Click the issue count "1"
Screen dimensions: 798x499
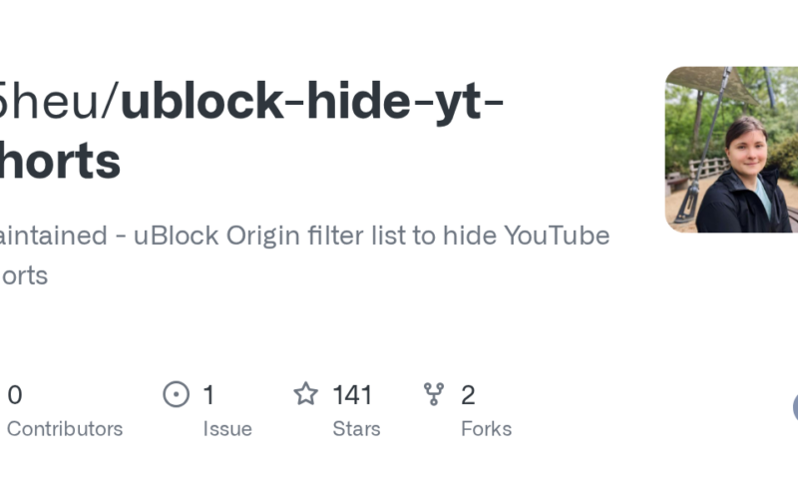click(208, 395)
